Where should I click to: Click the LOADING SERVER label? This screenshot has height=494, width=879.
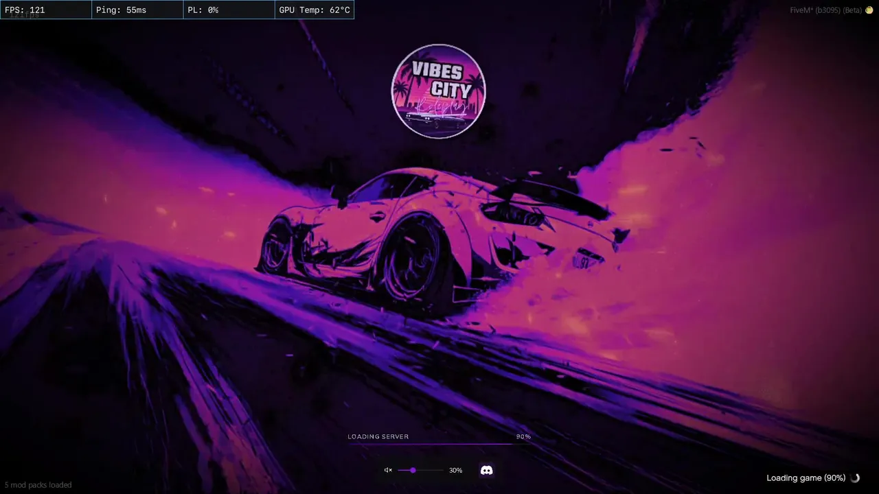(378, 436)
